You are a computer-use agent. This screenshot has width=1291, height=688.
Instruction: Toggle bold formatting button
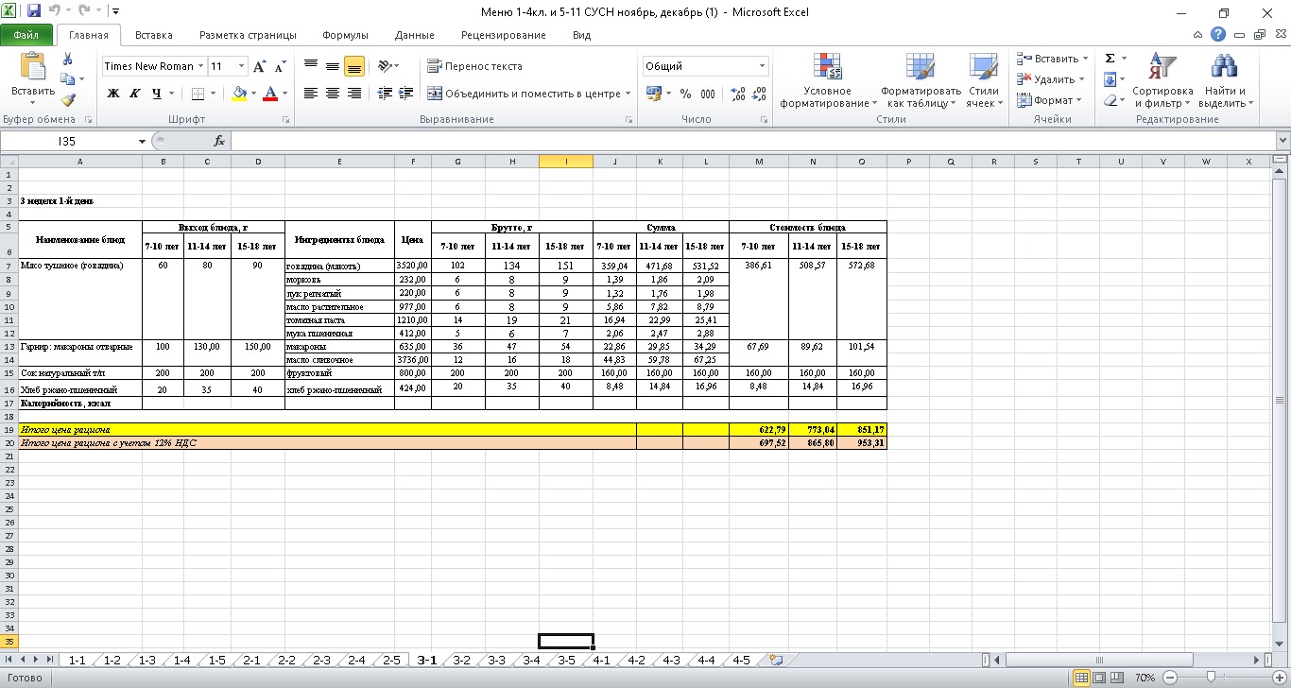tap(113, 94)
